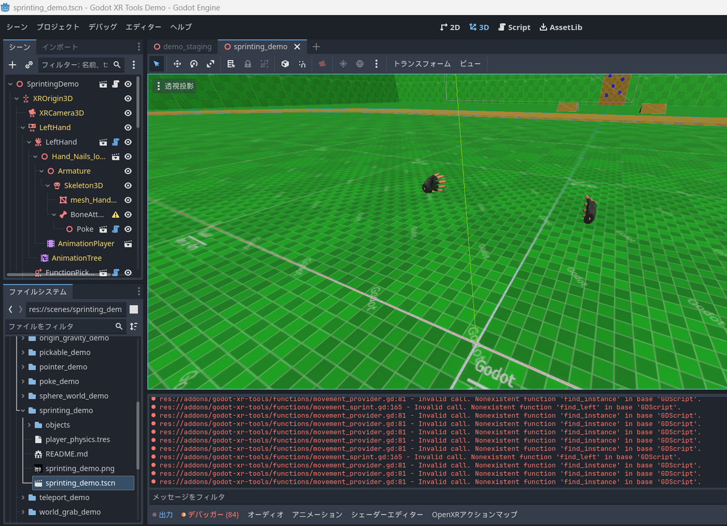This screenshot has width=727, height=526.
Task: Toggle lock selected node icon
Action: tap(248, 64)
